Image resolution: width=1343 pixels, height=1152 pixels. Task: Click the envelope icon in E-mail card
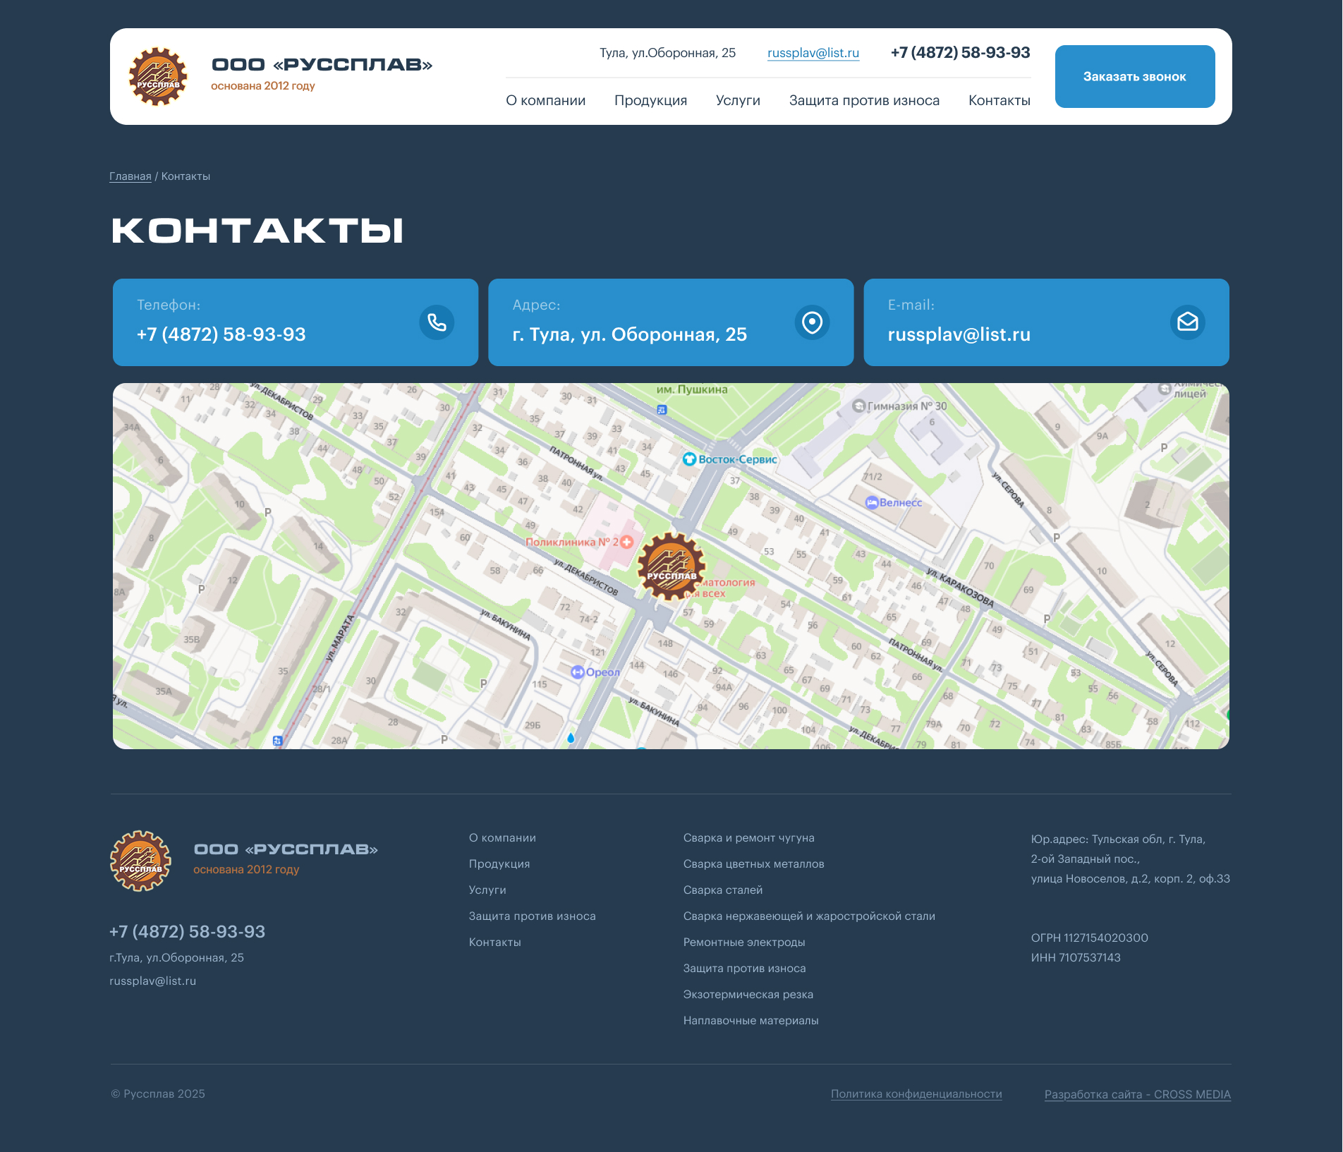1188,322
